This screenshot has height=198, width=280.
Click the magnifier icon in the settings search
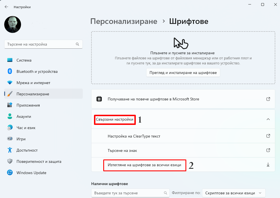77,44
